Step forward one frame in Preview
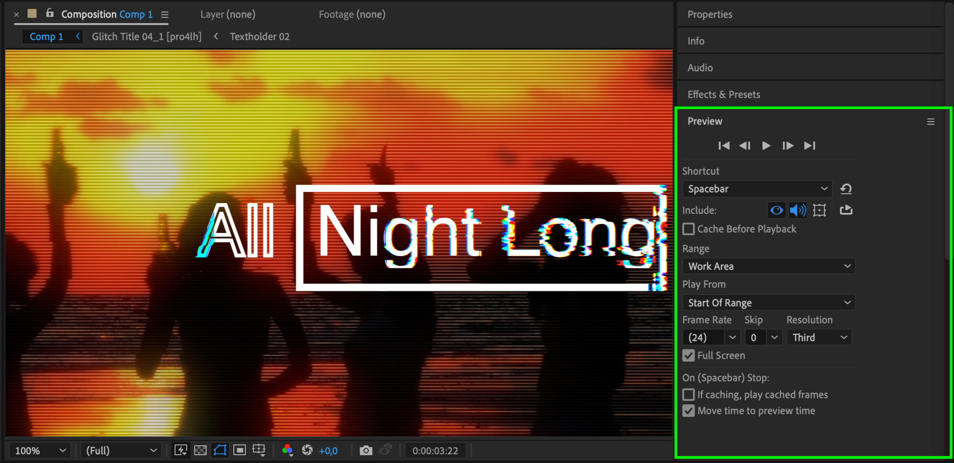The image size is (954, 463). tap(788, 146)
